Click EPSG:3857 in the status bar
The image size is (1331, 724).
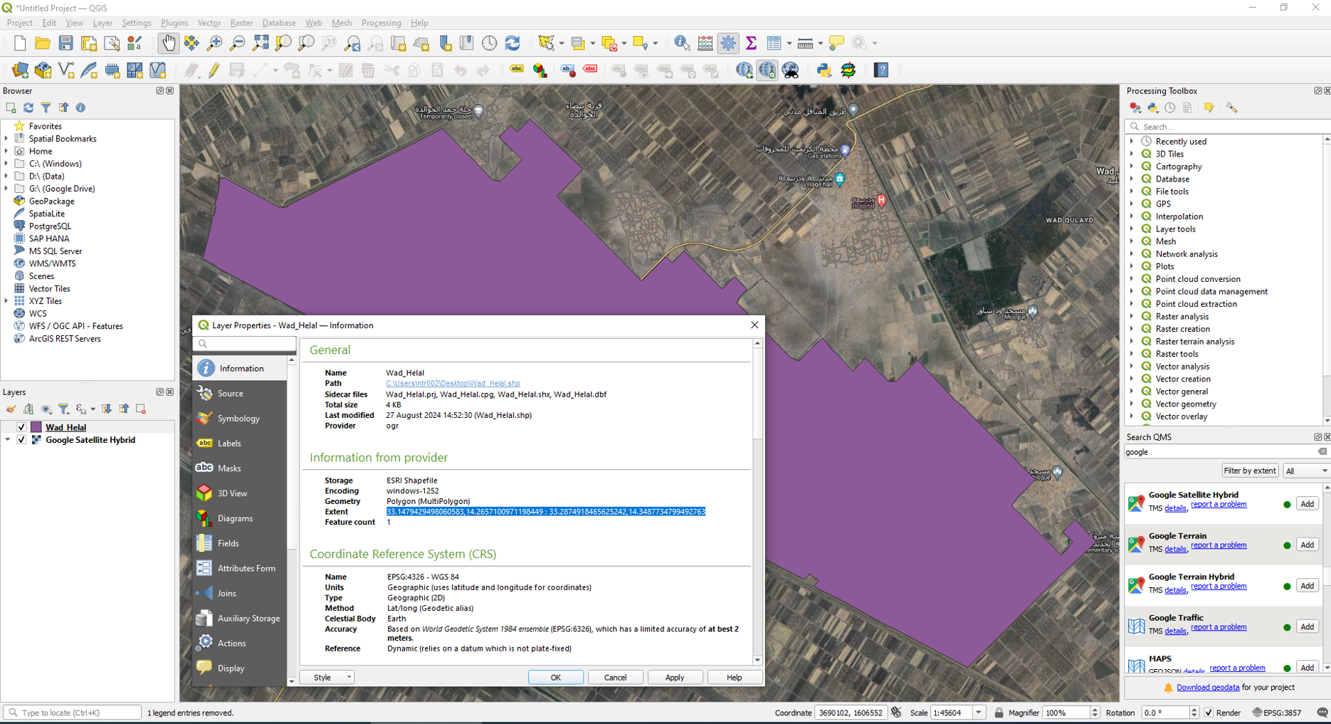(x=1281, y=712)
